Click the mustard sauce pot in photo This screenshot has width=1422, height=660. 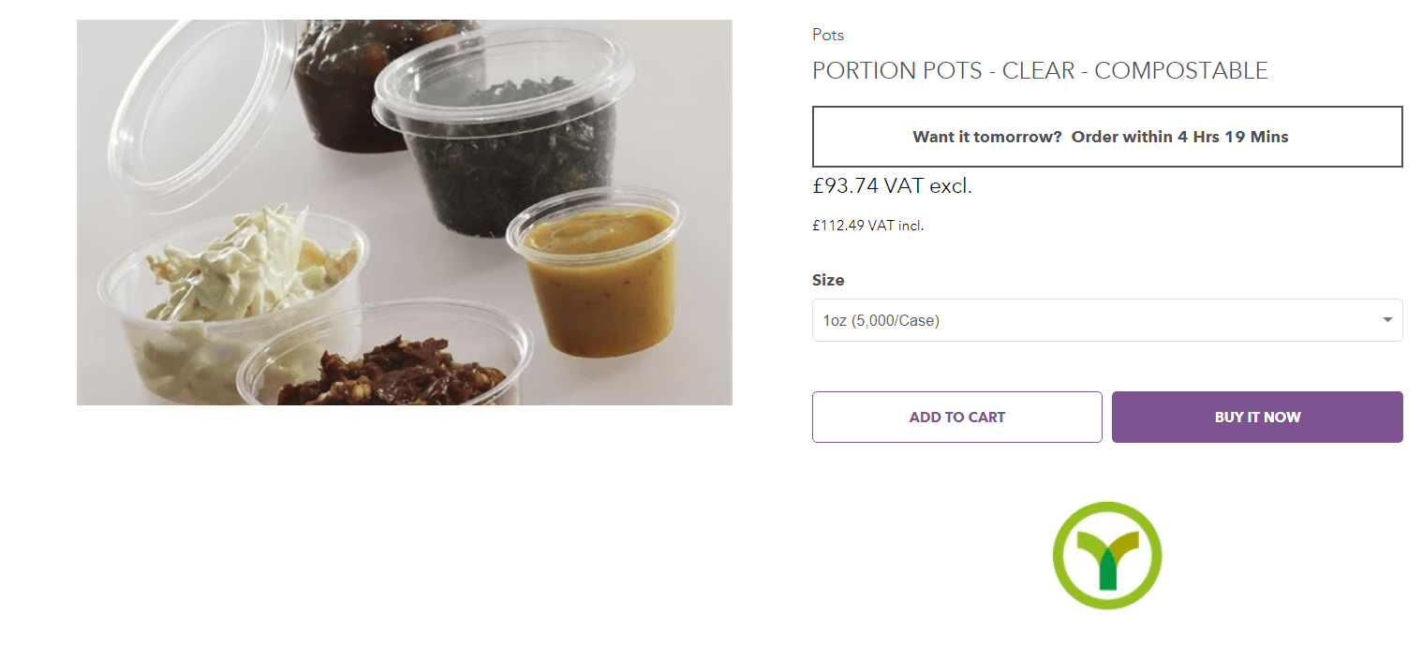600,281
